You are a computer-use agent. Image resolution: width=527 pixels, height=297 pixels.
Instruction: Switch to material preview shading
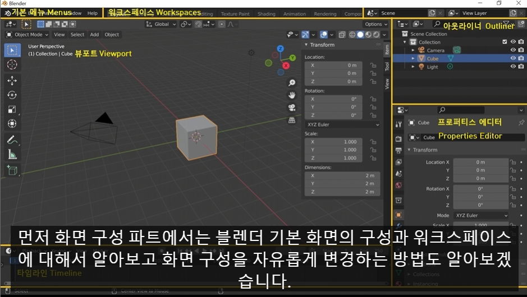(368, 35)
